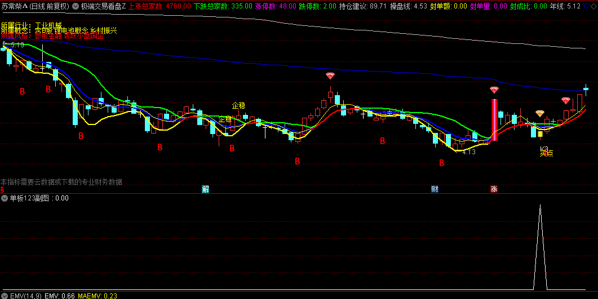Click the yellow 买点 buy-point label

[x=546, y=154]
